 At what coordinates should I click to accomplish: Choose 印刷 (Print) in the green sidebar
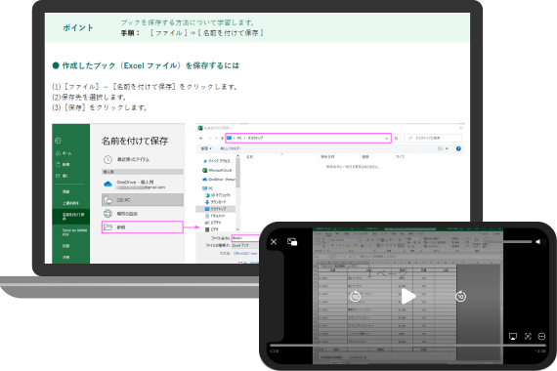click(x=66, y=246)
